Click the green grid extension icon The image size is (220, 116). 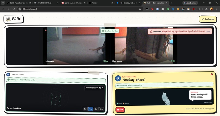[168, 9]
